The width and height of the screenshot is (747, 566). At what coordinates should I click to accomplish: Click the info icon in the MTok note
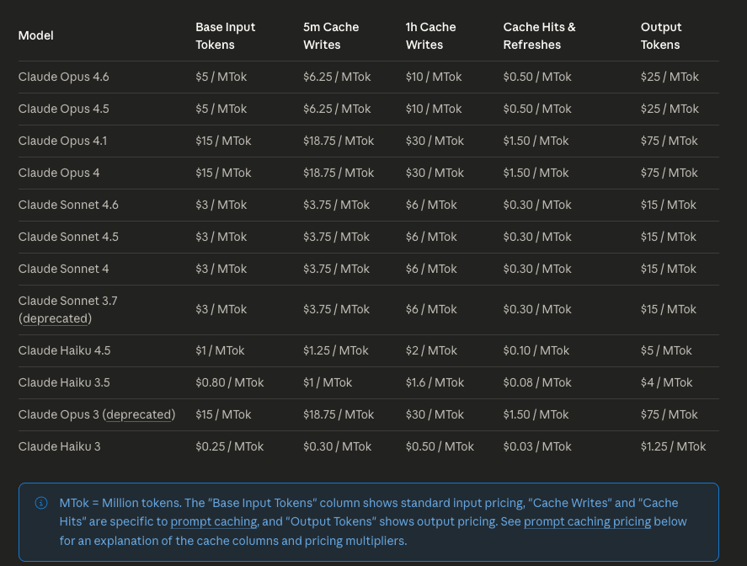click(41, 503)
